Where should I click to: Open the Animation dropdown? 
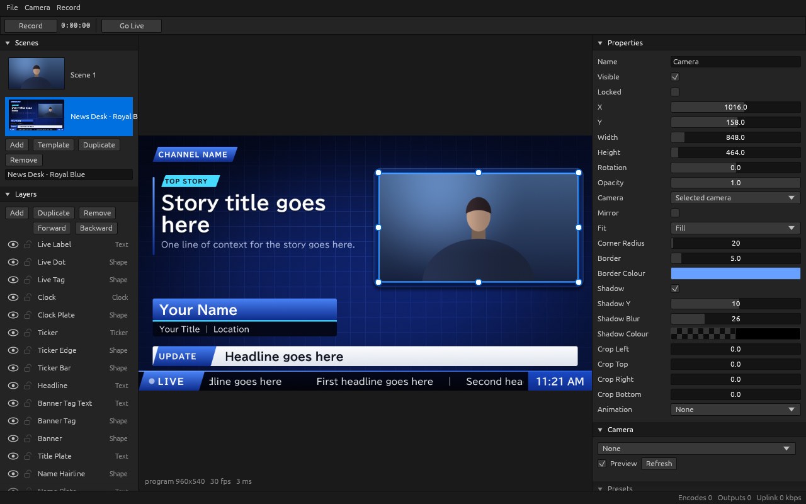pos(735,409)
